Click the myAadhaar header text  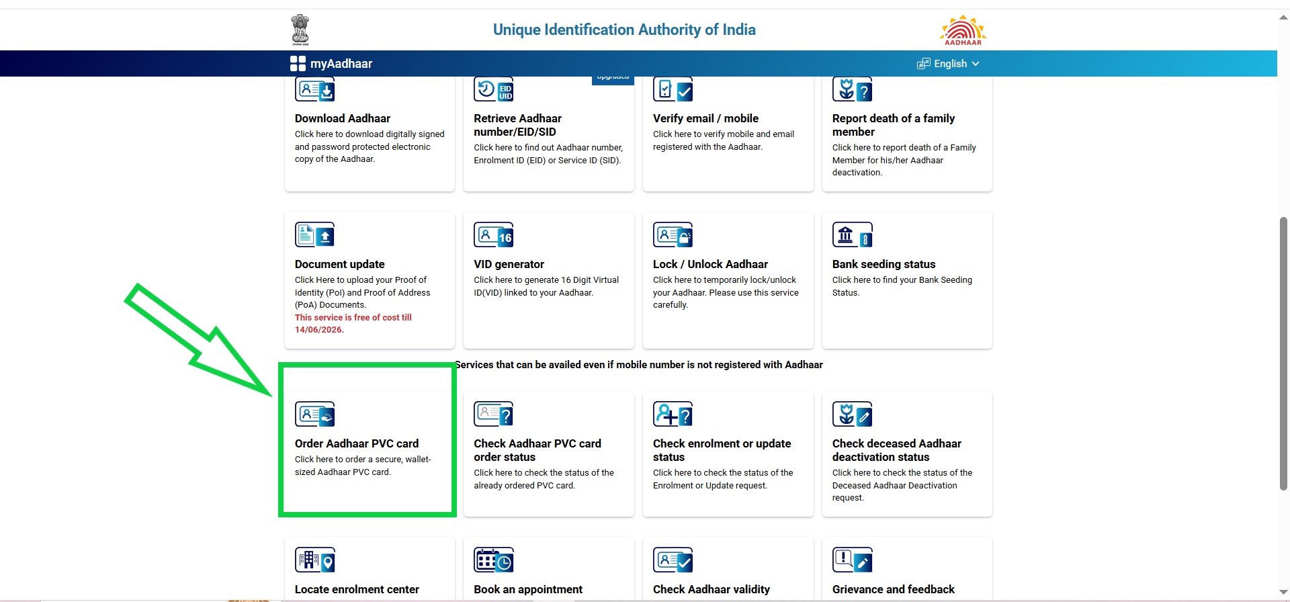341,64
